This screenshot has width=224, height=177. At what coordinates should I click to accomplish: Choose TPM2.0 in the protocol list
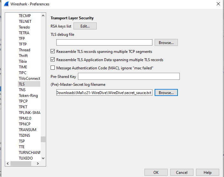25,118
